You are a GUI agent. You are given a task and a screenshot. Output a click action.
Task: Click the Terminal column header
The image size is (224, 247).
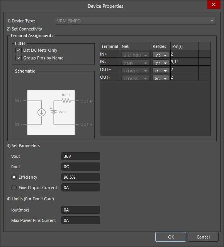(110, 46)
